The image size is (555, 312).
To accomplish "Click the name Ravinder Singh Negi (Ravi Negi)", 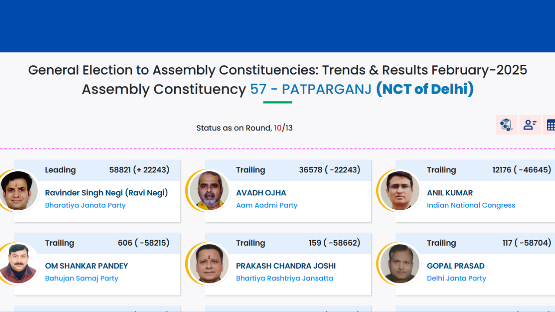I will point(106,193).
